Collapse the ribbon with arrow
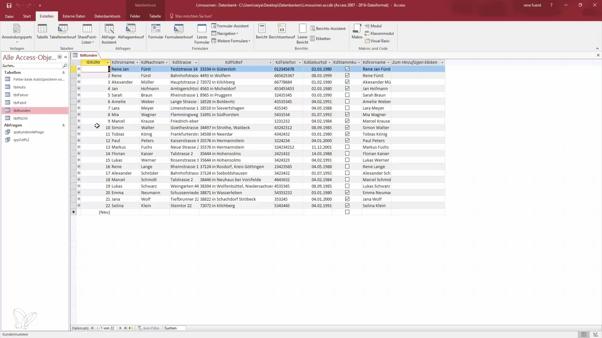This screenshot has height=338, width=602. tap(597, 49)
